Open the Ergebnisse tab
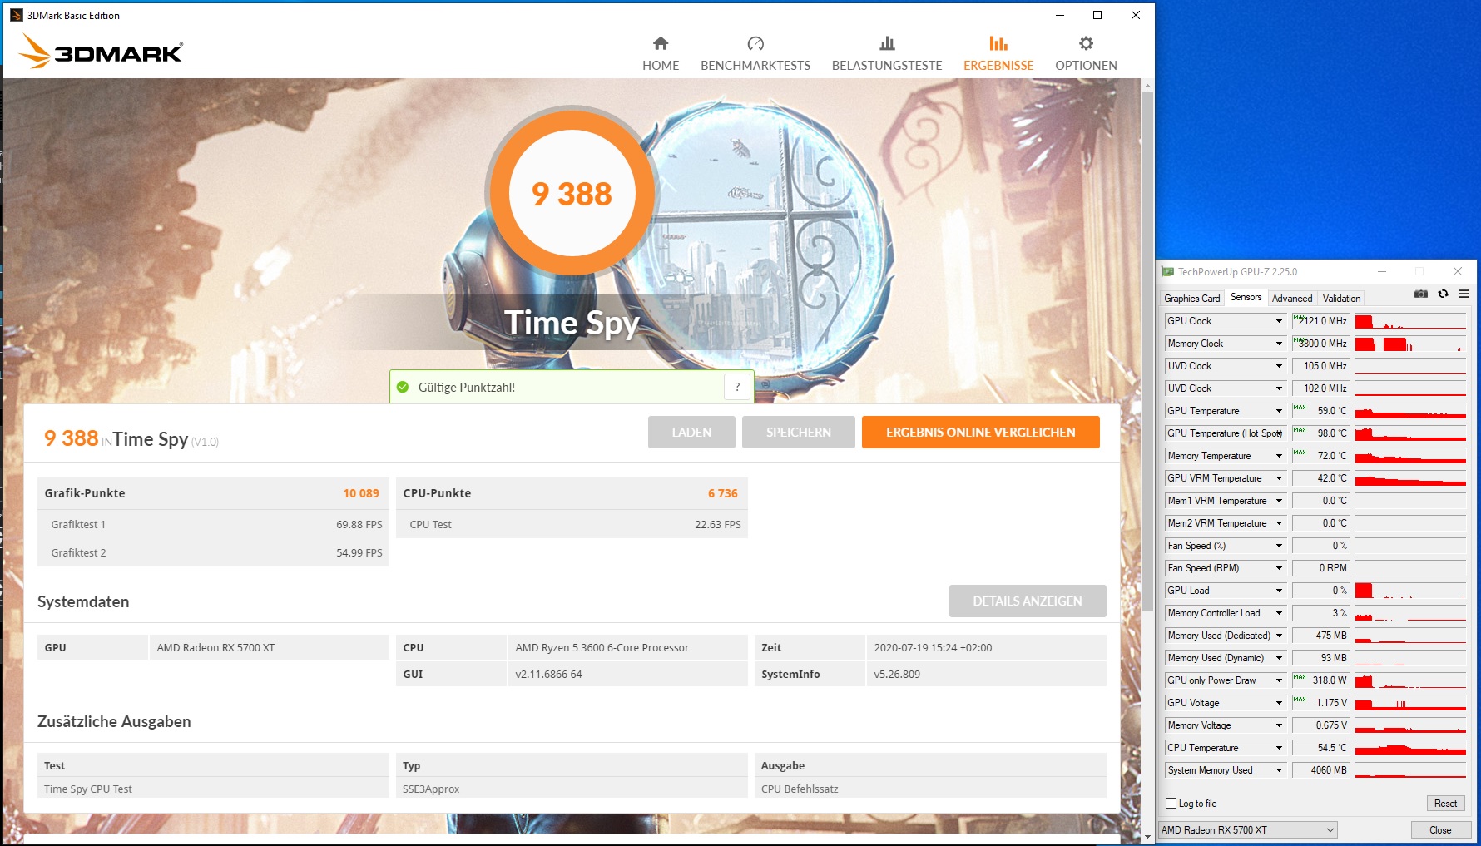The image size is (1481, 846). 998,53
